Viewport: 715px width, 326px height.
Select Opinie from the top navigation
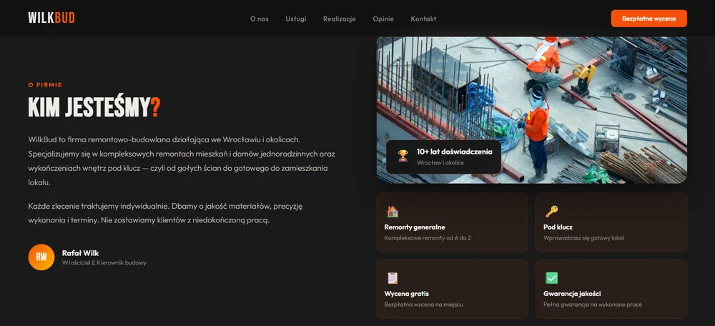click(x=383, y=19)
